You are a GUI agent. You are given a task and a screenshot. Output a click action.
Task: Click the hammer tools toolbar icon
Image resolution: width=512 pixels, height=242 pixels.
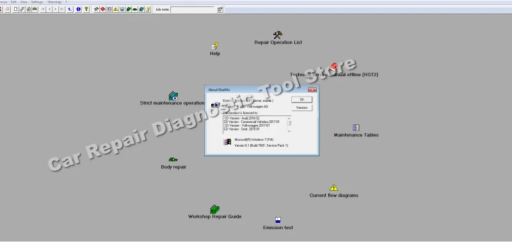tap(97, 9)
